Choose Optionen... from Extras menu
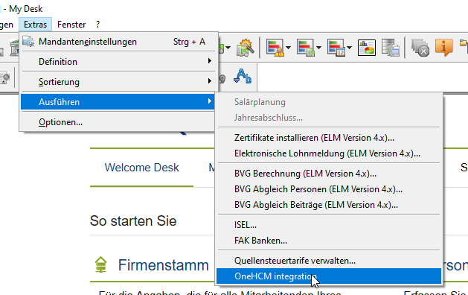 pyautogui.click(x=118, y=122)
